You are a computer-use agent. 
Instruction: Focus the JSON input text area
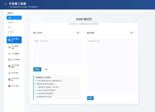tap(57, 51)
